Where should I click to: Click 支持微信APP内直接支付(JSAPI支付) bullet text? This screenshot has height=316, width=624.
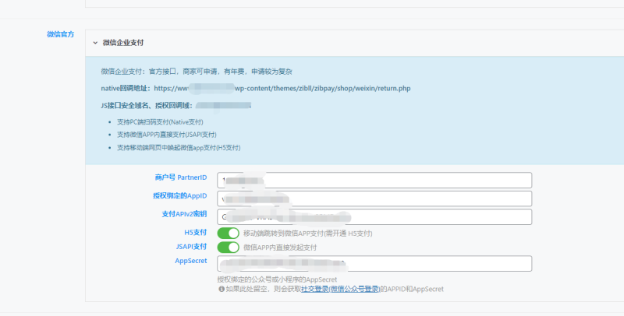click(x=167, y=135)
